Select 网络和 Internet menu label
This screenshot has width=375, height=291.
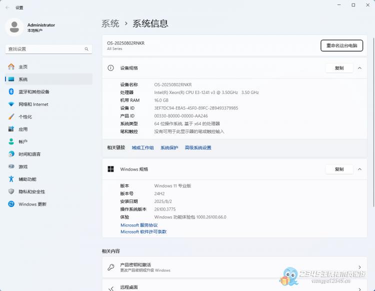pos(33,104)
